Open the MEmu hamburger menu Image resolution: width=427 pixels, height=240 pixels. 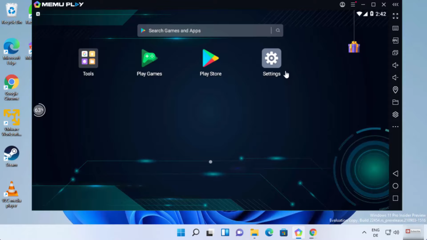[353, 5]
